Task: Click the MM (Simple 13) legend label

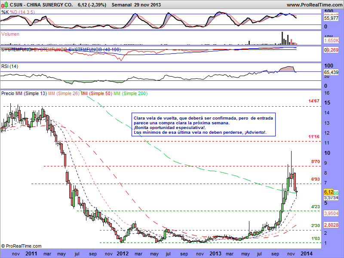Action: click(x=31, y=93)
